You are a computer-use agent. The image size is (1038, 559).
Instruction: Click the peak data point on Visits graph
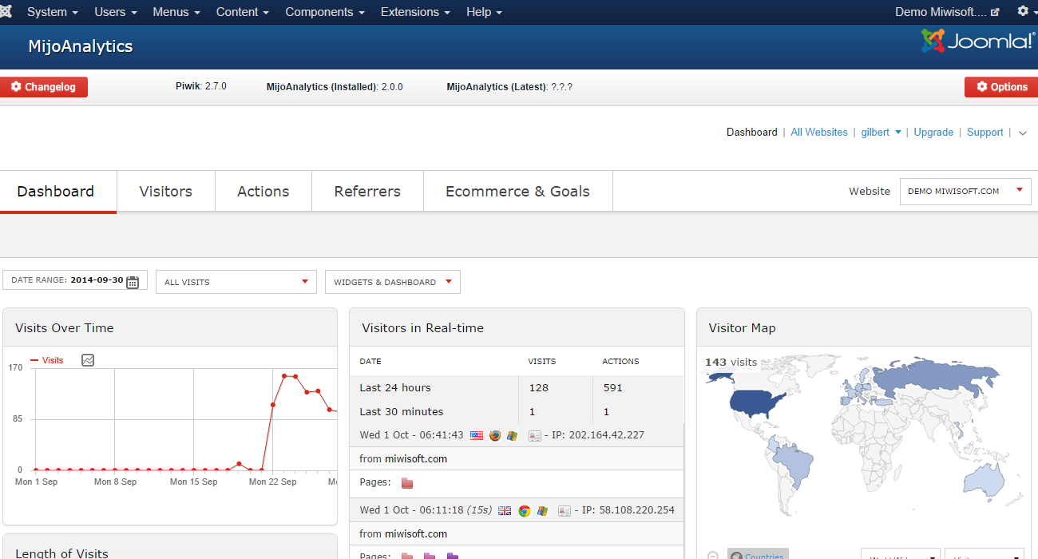tap(284, 375)
